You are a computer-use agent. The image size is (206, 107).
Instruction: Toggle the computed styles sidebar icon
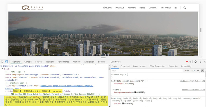202,70
